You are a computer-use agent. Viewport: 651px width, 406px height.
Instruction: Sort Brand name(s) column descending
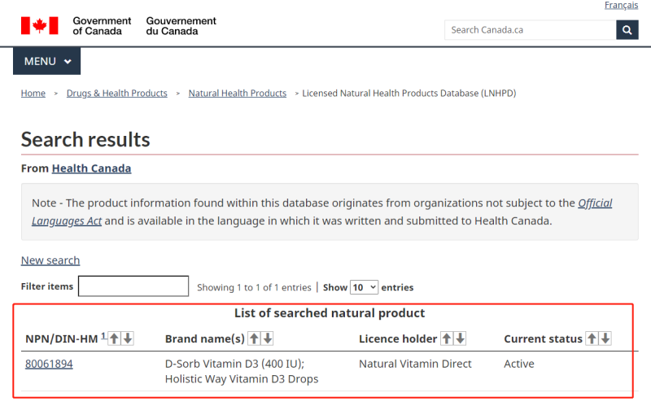tap(268, 338)
